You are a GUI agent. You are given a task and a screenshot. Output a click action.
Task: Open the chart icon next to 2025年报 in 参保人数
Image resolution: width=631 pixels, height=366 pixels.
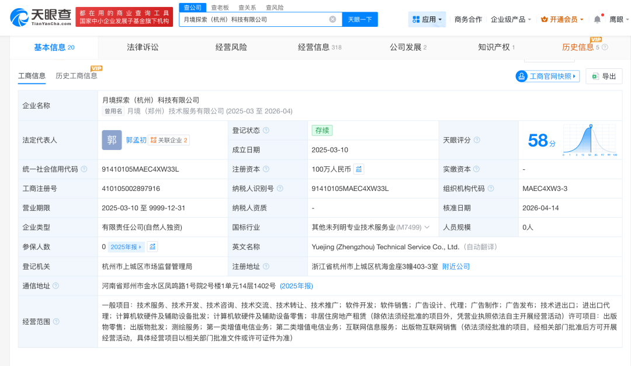(152, 246)
